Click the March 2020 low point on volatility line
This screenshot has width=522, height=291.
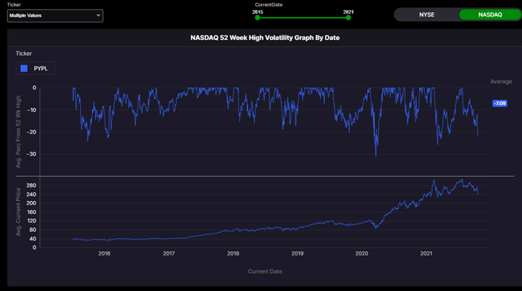[376, 155]
